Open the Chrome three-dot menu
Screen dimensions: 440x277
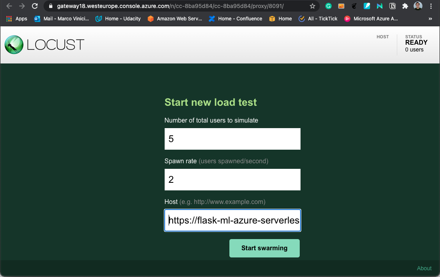431,6
